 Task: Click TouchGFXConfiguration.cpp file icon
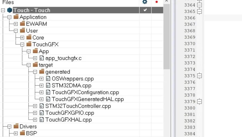48,92
